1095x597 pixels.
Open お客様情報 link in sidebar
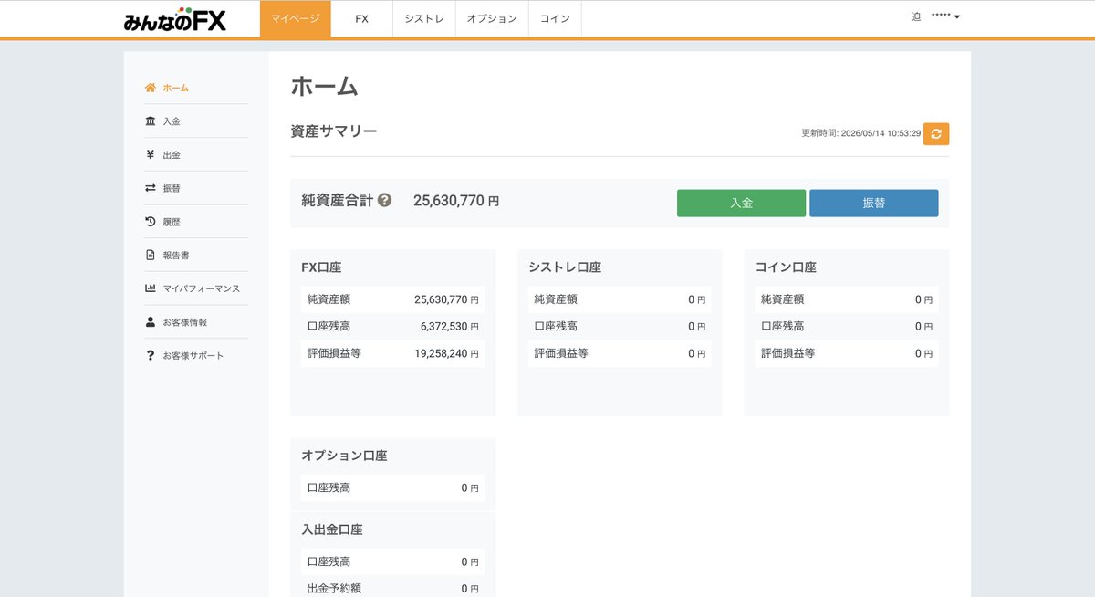tap(185, 322)
